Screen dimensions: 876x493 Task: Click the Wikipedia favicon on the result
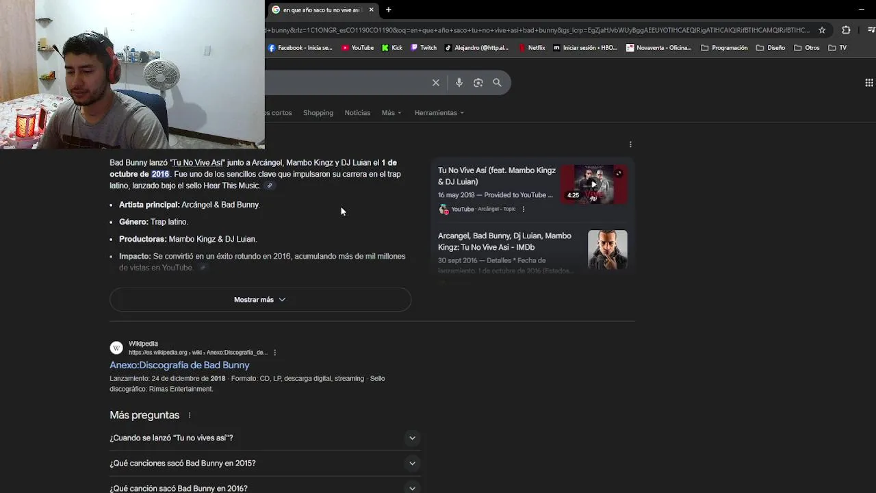(116, 348)
